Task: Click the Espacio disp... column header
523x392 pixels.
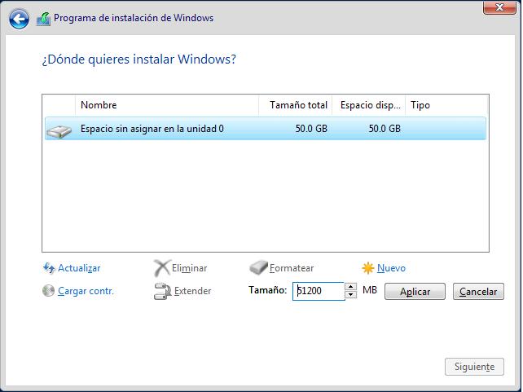Action: click(x=368, y=105)
